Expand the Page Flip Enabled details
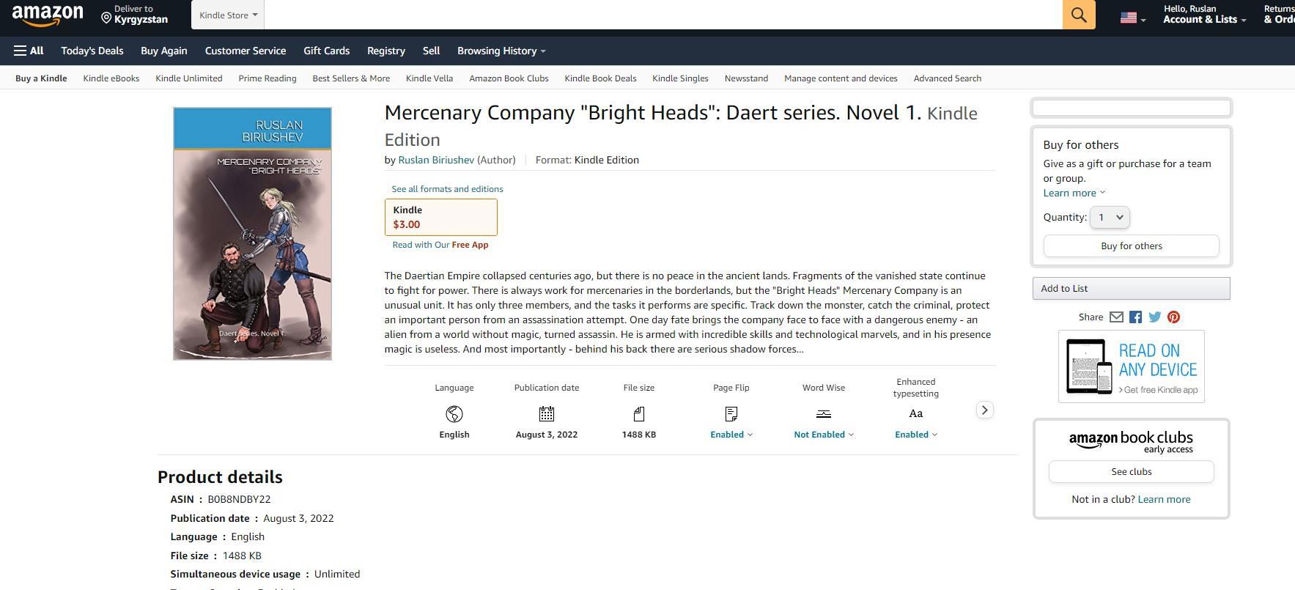 pos(731,435)
